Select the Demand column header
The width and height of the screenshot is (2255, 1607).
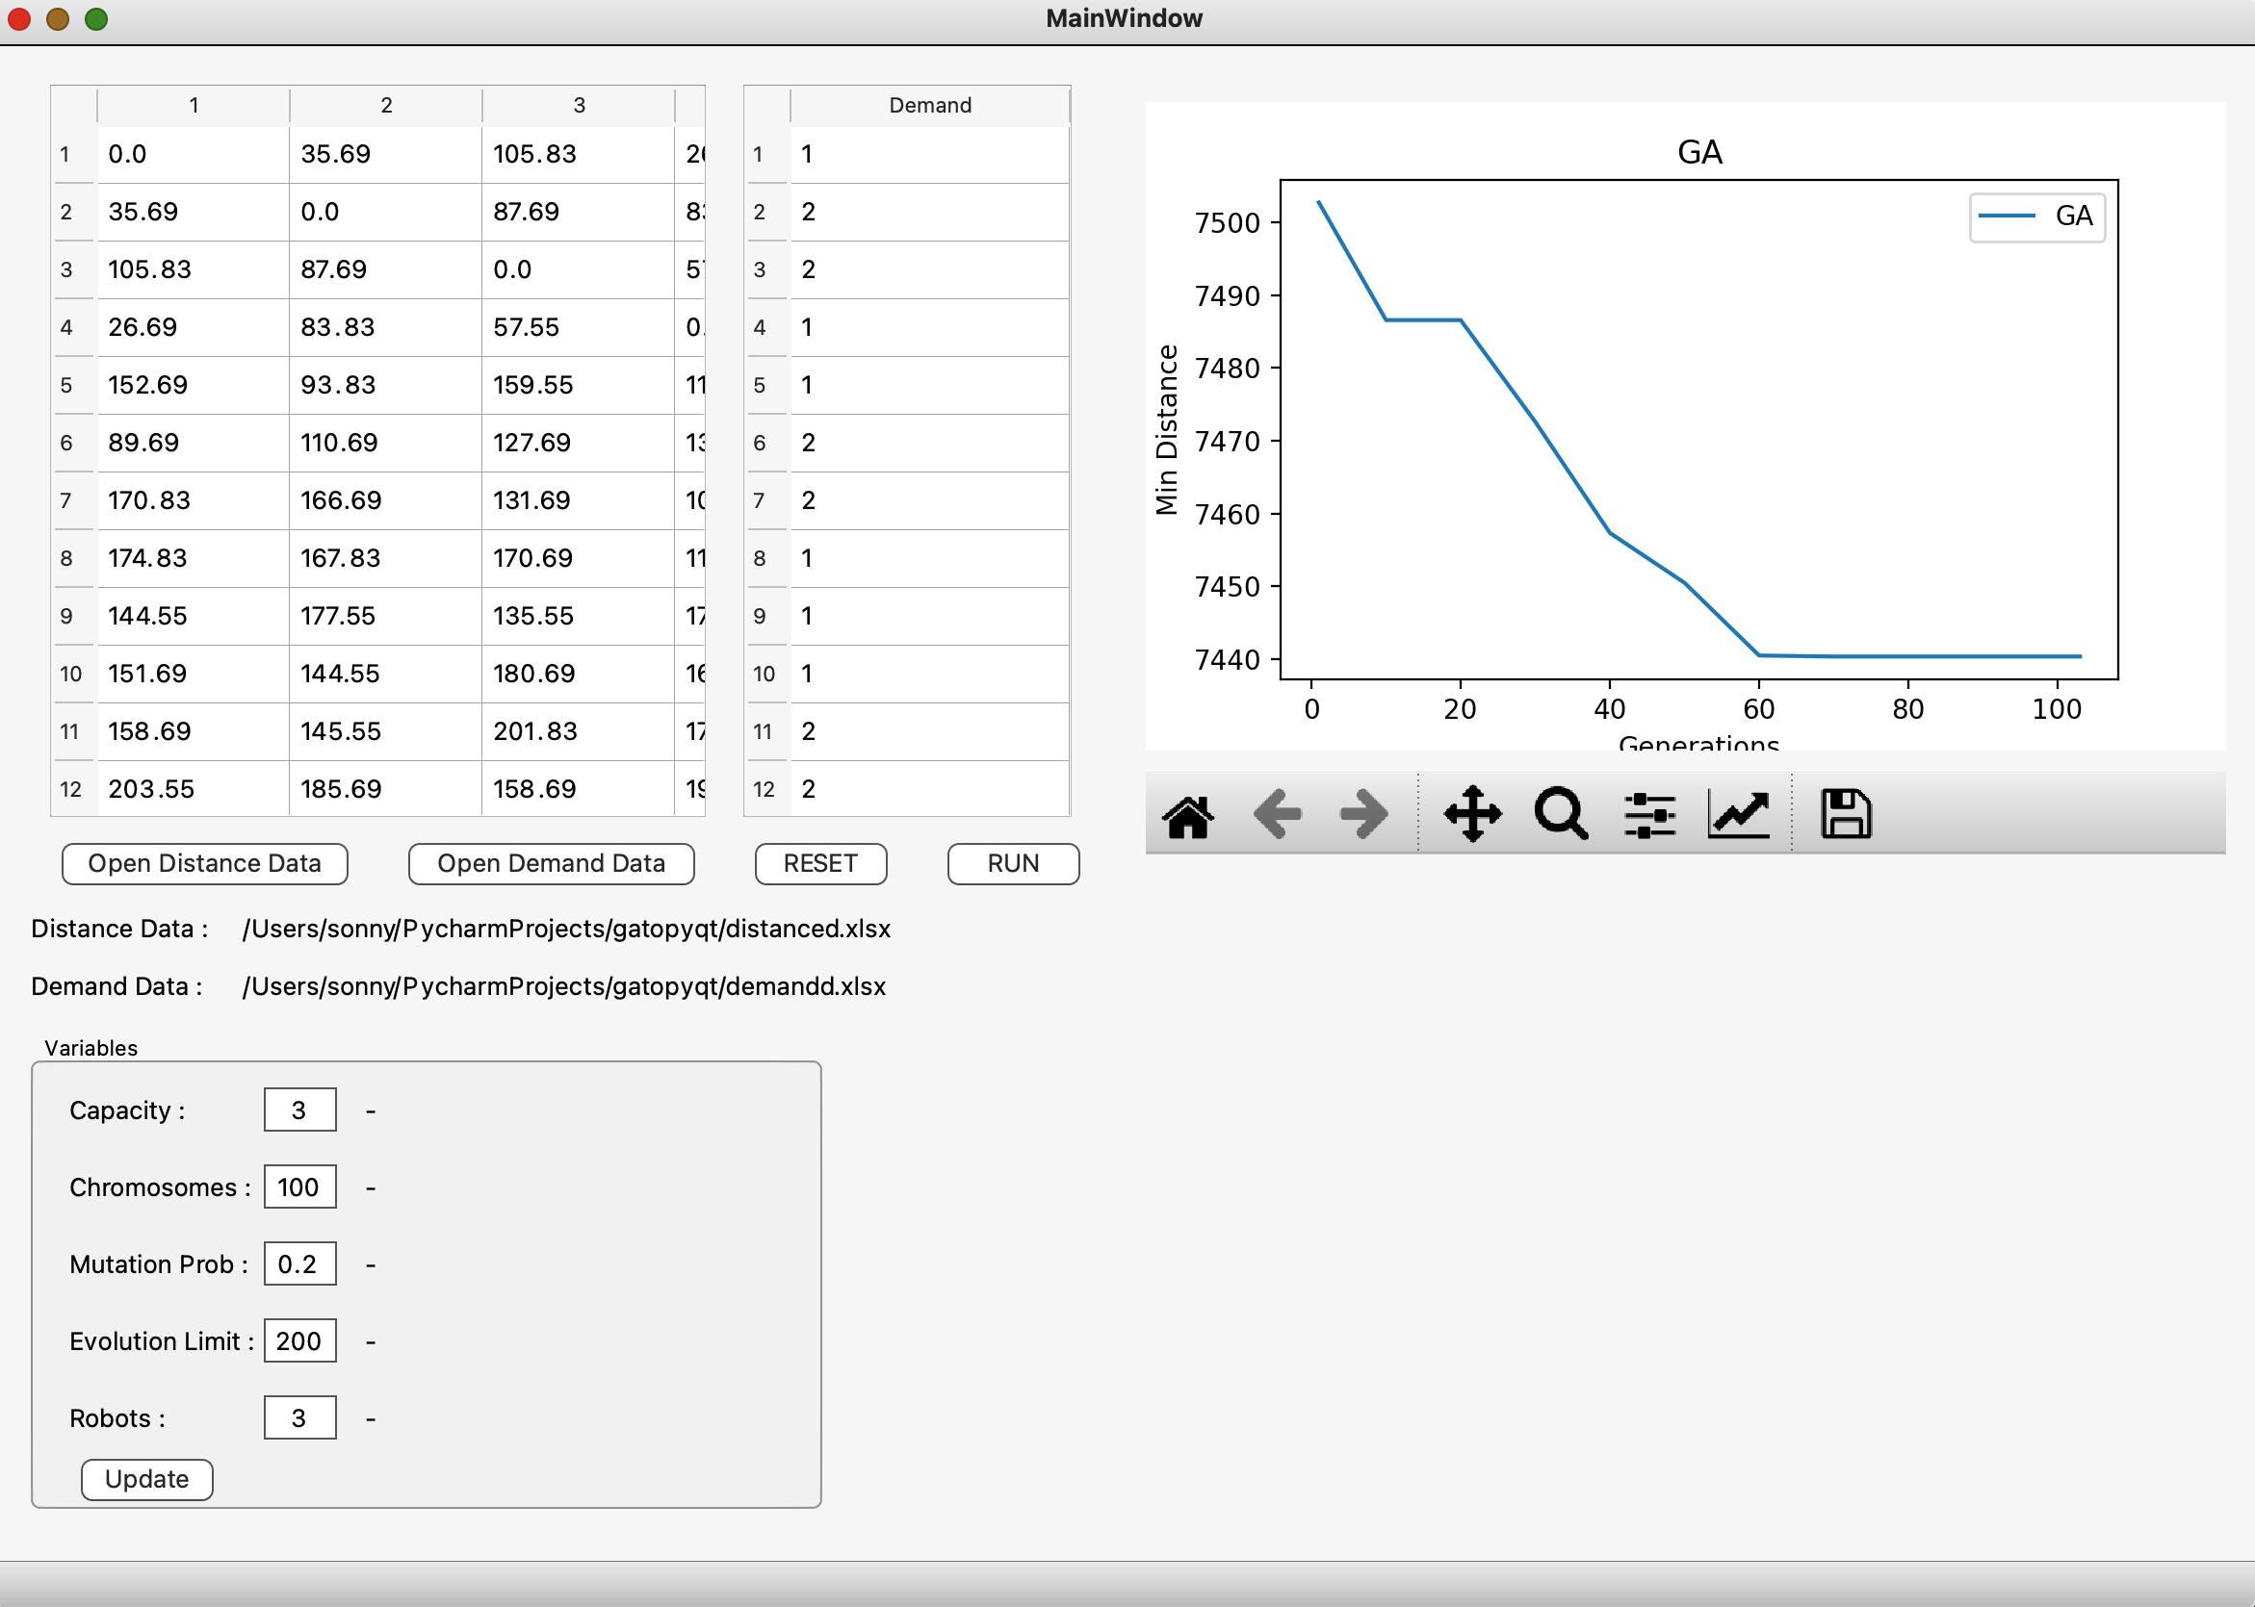click(928, 105)
